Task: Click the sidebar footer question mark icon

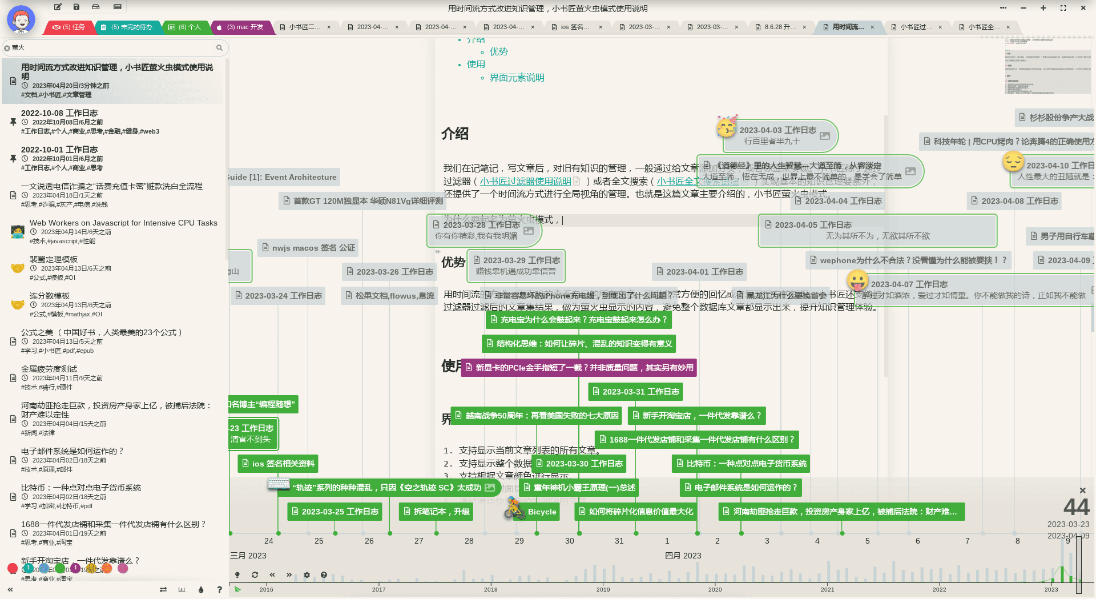Action: coord(219,589)
